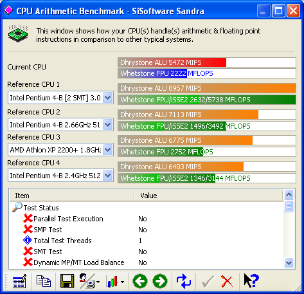Image resolution: width=304 pixels, height=294 pixels.
Task: Click the Value column header
Action: pyautogui.click(x=209, y=196)
